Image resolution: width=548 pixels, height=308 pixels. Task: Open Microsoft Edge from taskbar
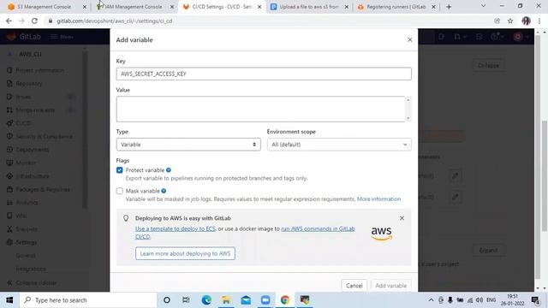pos(206,300)
